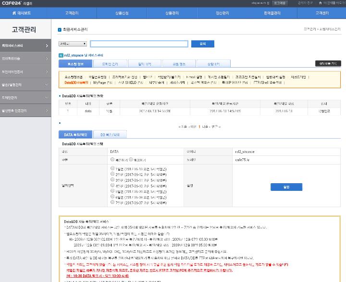Open the 웹FTP submenu link
346x282 pixels.
pyautogui.click(x=148, y=77)
